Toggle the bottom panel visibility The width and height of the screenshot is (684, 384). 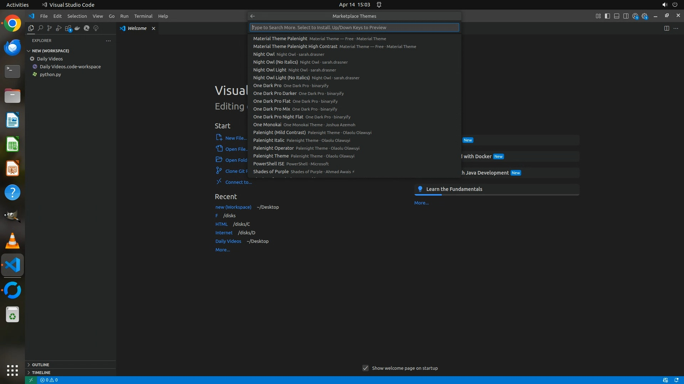[x=617, y=16]
